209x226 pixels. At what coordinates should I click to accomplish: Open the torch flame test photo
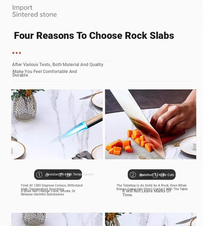57,124
